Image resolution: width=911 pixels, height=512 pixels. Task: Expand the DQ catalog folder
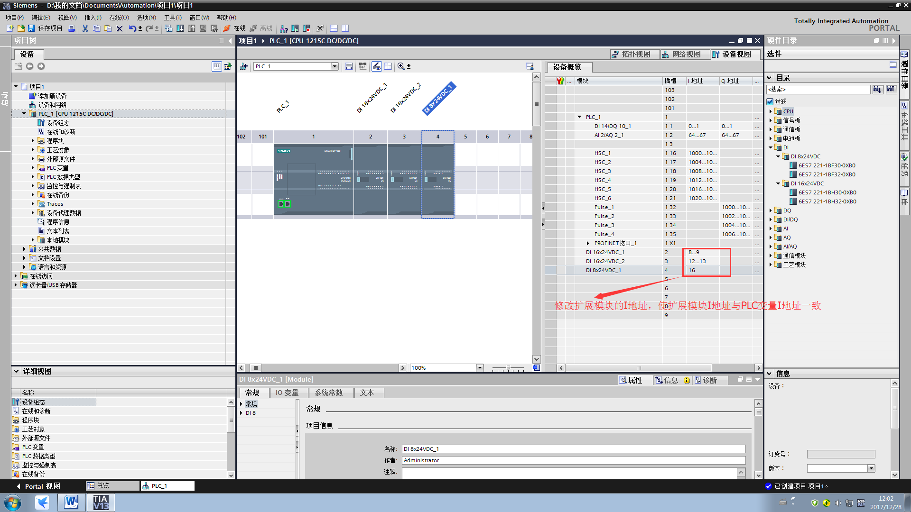tap(770, 210)
